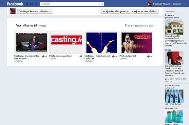
Task: Click Ajouter des vidéos button
Action: [144, 11]
